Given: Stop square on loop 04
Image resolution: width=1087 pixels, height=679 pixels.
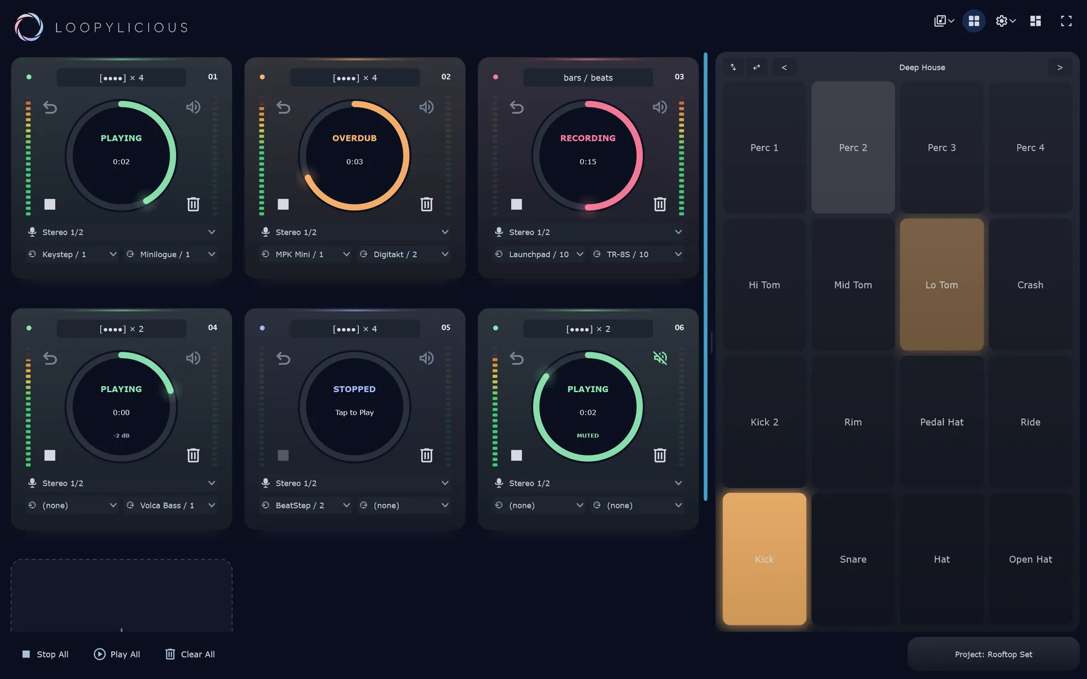Looking at the screenshot, I should (x=50, y=455).
